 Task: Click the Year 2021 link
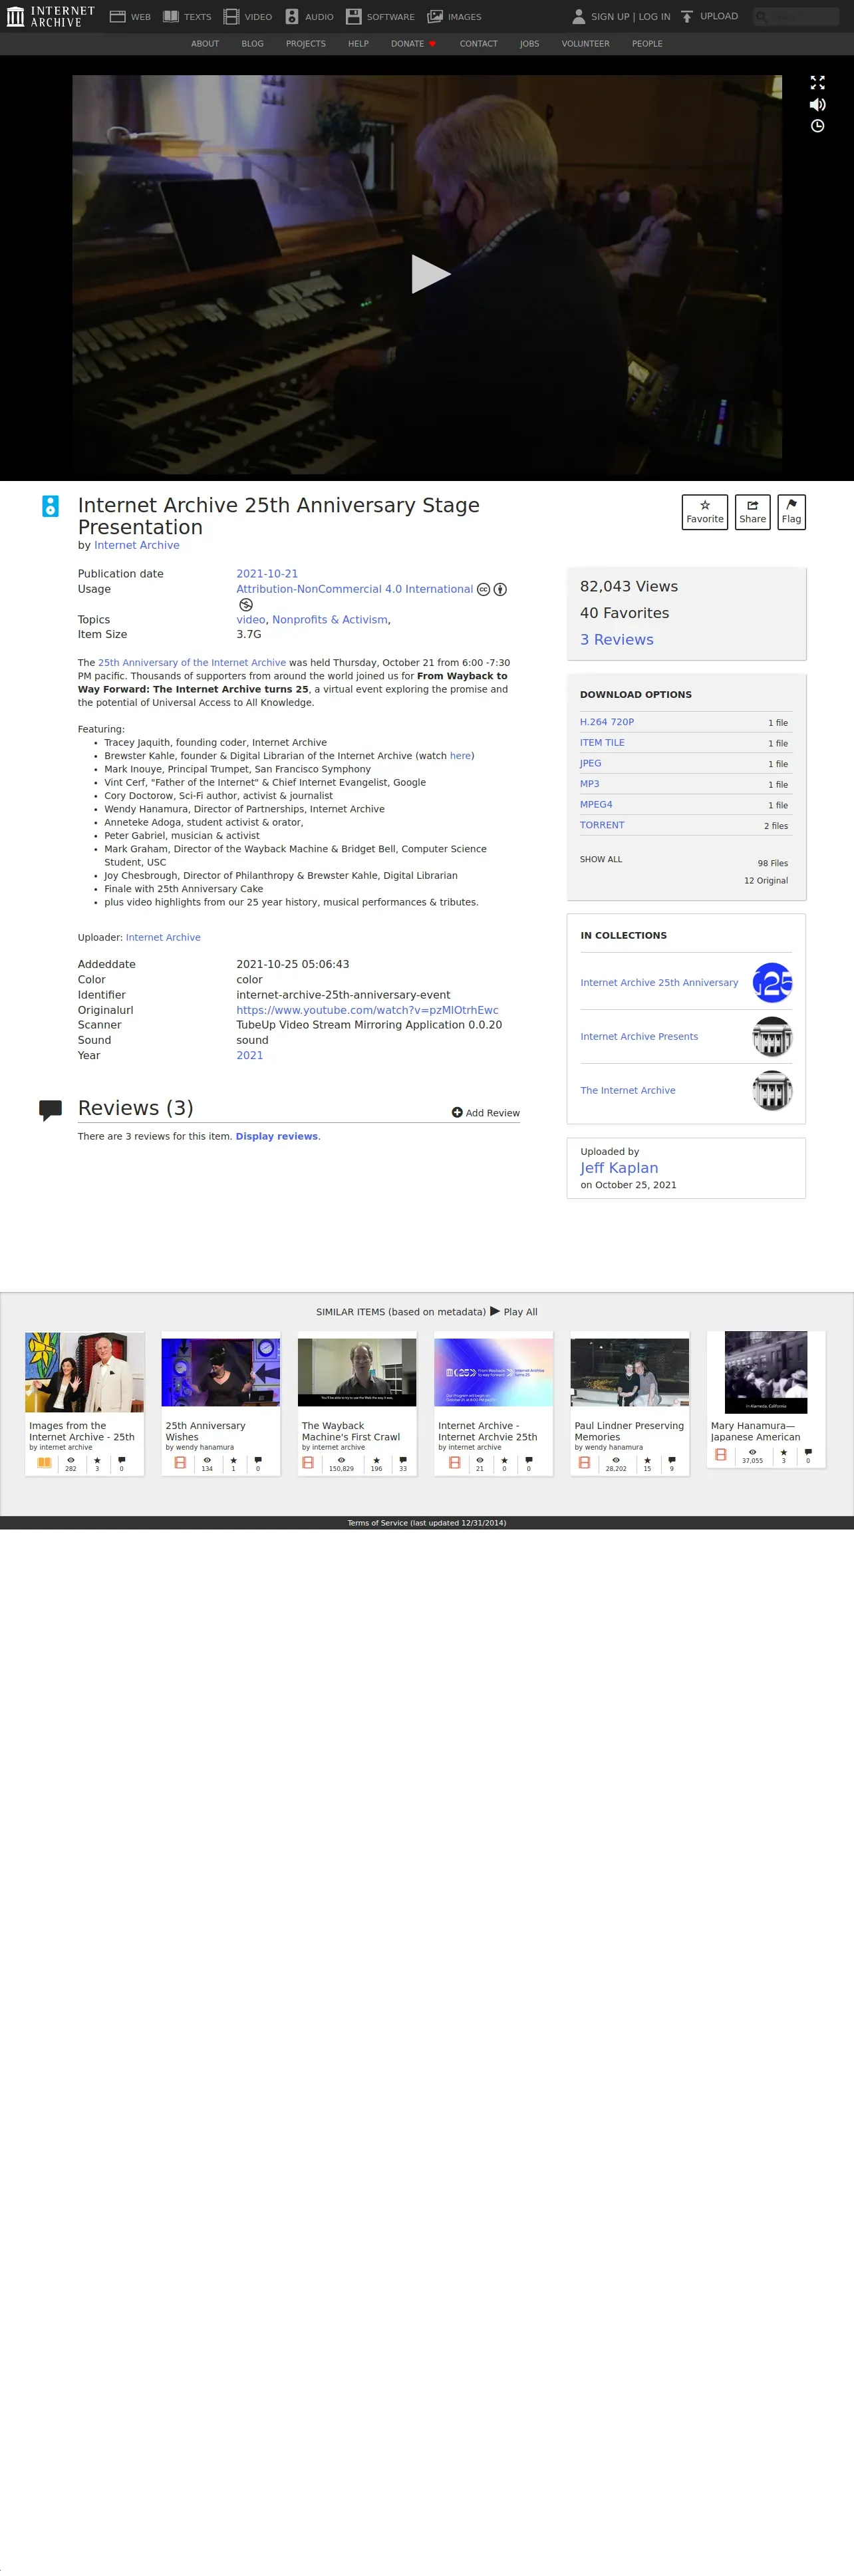click(250, 1056)
